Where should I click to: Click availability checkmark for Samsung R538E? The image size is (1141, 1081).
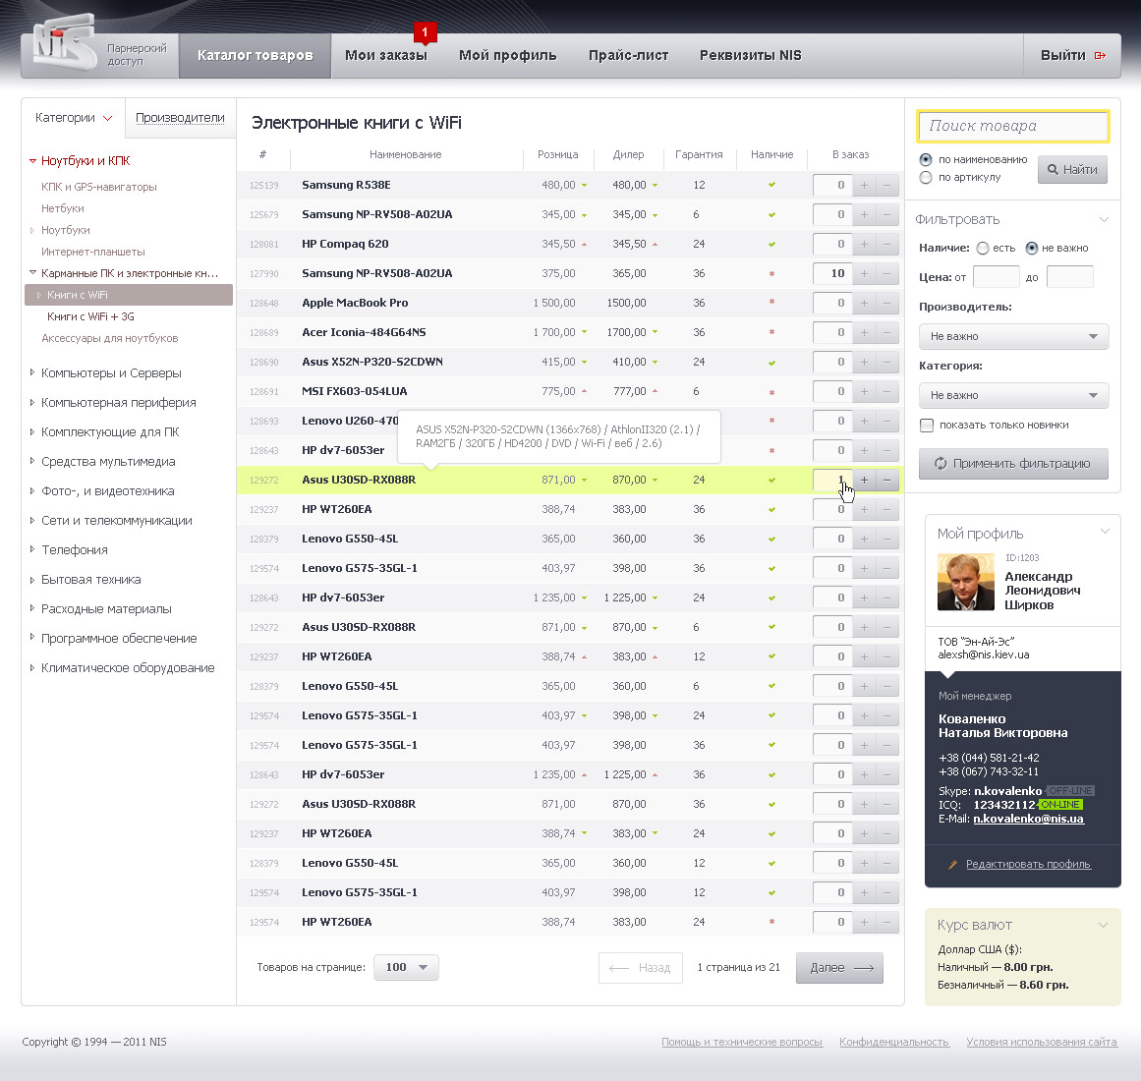(x=772, y=185)
